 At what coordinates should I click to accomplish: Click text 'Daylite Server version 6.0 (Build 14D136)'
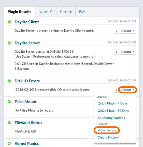click(45, 52)
